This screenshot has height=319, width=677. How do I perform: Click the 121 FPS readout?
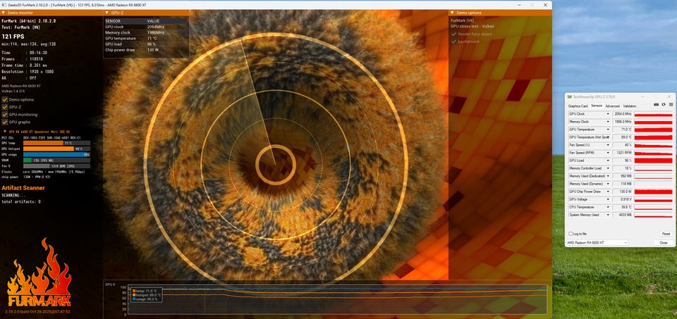click(x=13, y=36)
